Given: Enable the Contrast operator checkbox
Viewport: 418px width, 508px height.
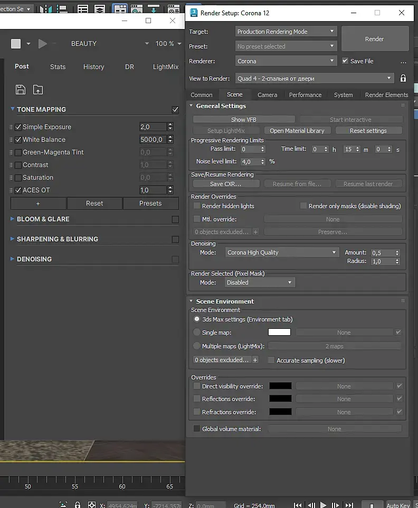Looking at the screenshot, I should tap(18, 165).
